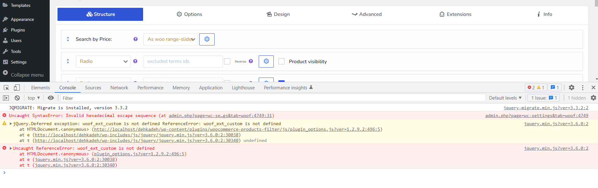598x188 pixels.
Task: Show the console sidebar icon
Action: [6, 98]
